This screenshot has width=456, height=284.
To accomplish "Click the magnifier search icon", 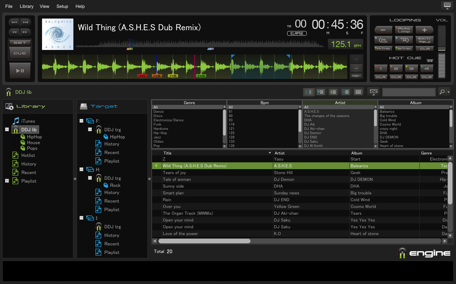I will tap(442, 92).
